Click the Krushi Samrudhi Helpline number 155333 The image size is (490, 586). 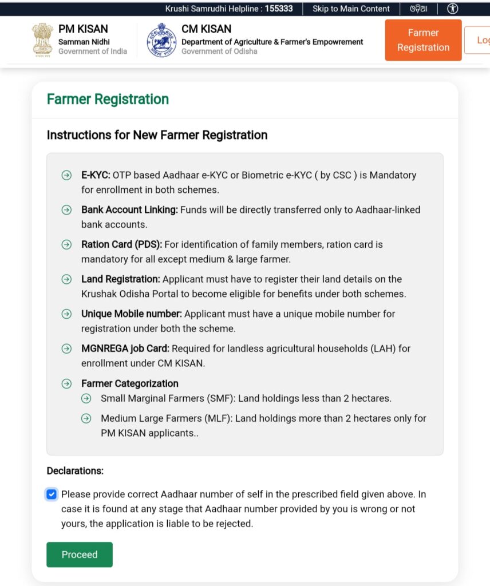(x=279, y=9)
